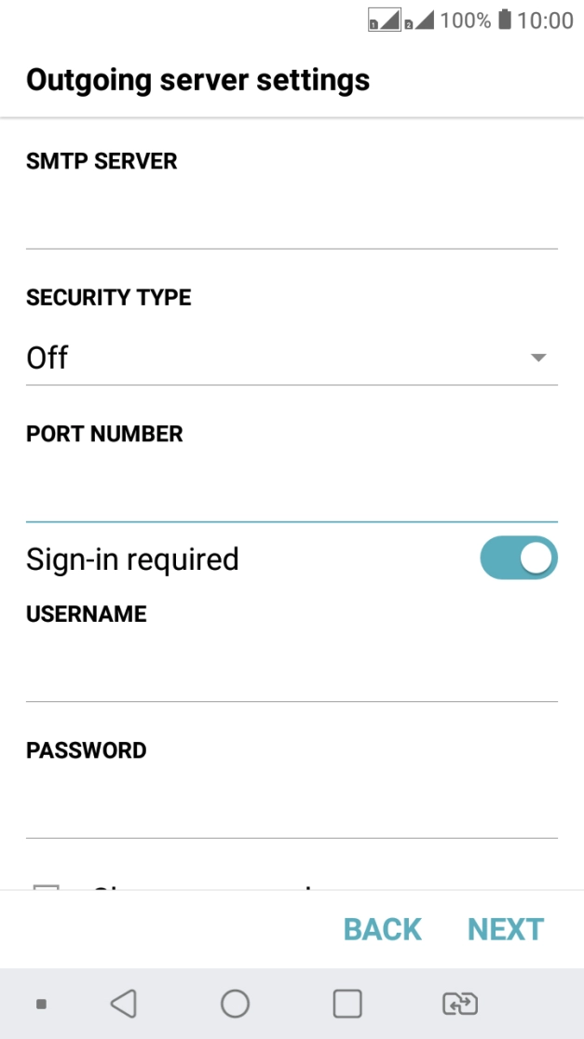584x1039 pixels.
Task: Tap the battery icon in status bar
Action: [x=505, y=20]
